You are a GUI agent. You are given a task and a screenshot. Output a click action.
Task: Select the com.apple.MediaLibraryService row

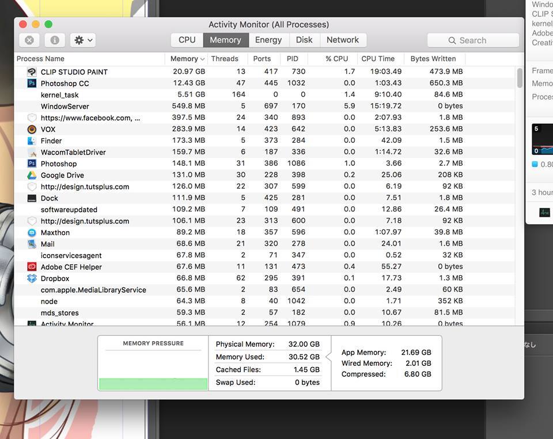click(x=264, y=290)
